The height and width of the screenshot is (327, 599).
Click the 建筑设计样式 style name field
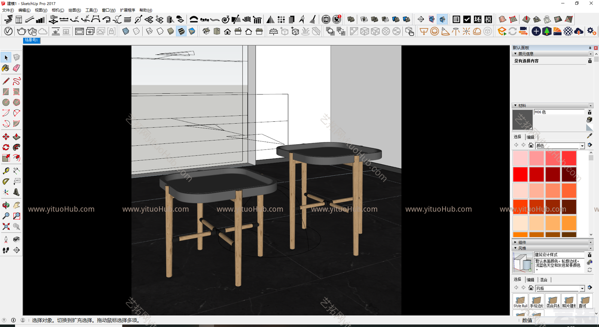tap(559, 255)
